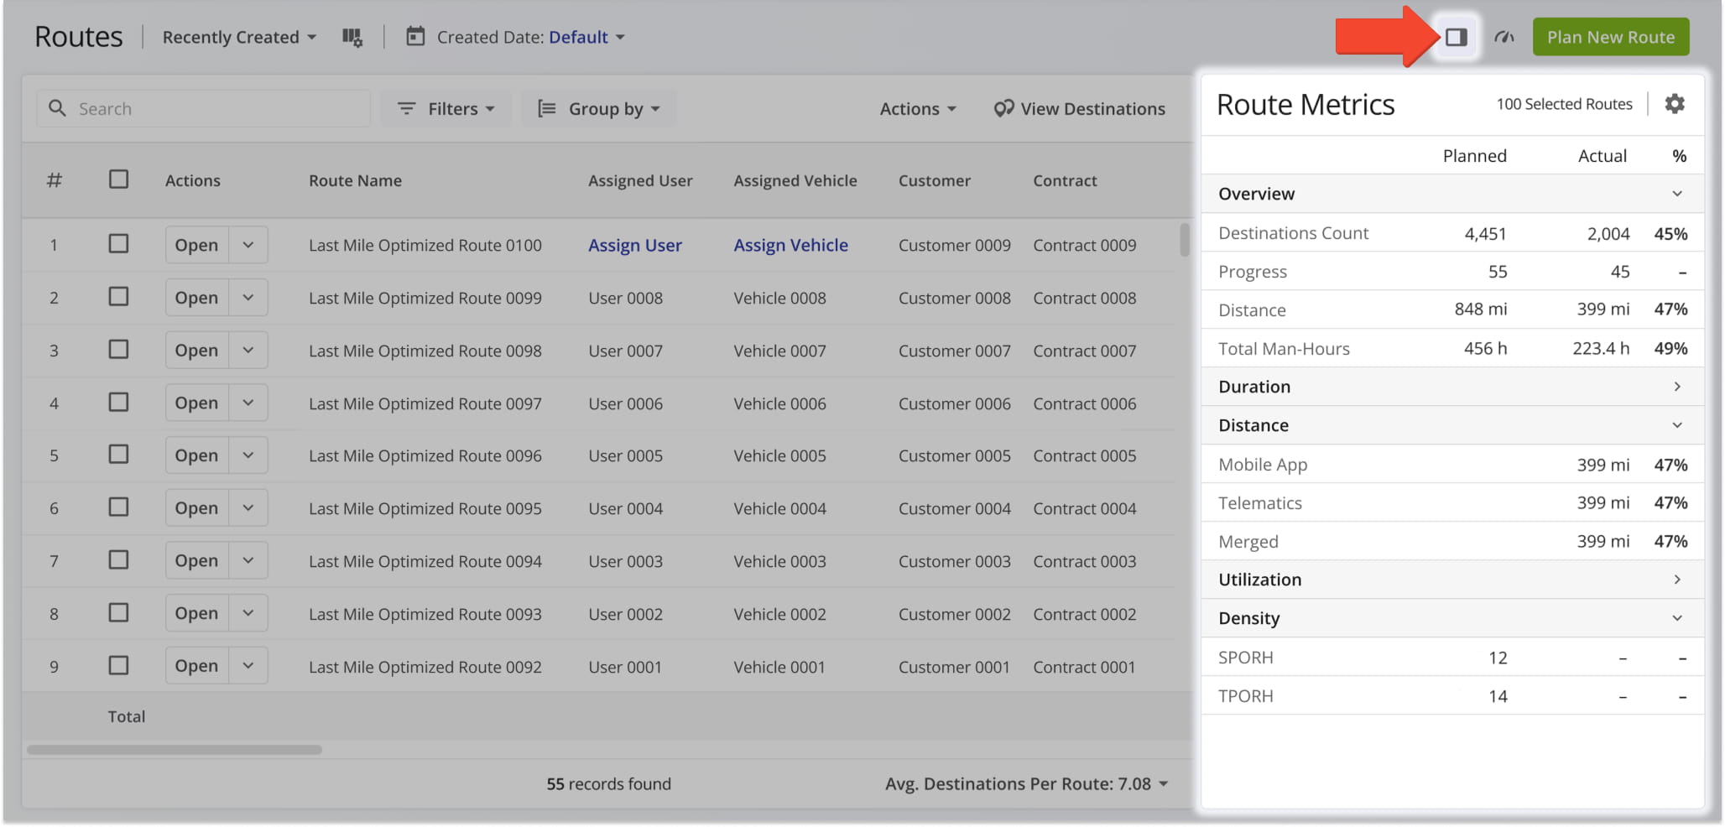Click into the Search input field

tap(218, 109)
